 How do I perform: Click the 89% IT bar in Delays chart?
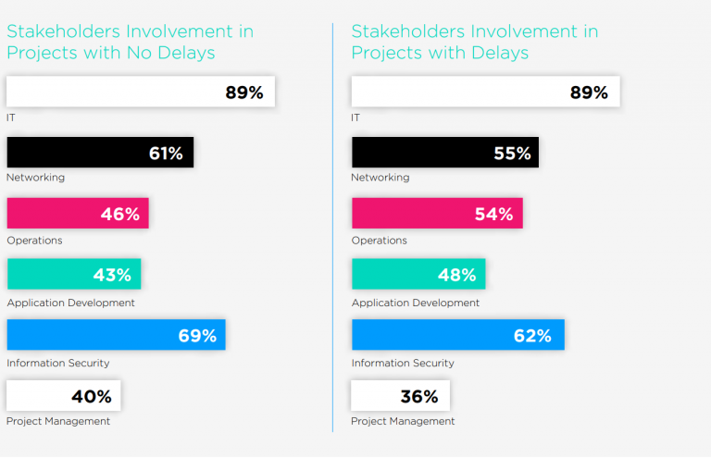(x=485, y=92)
